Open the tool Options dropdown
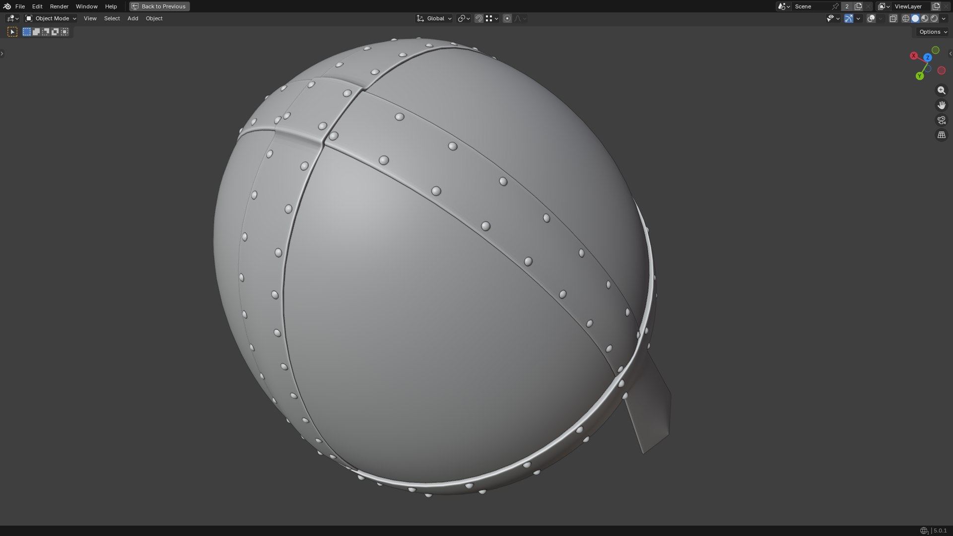Viewport: 953px width, 536px height. [x=933, y=32]
